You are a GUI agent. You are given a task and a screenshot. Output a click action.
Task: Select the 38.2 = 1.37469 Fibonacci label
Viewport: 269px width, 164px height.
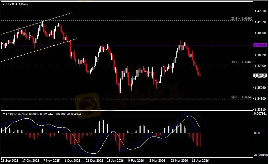point(242,62)
